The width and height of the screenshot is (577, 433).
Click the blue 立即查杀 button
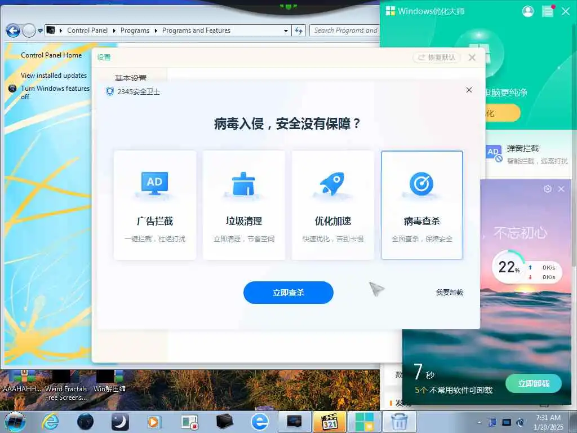pyautogui.click(x=288, y=293)
